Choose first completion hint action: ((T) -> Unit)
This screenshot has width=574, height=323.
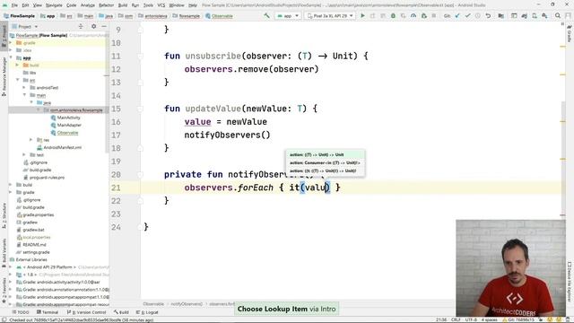click(325, 154)
